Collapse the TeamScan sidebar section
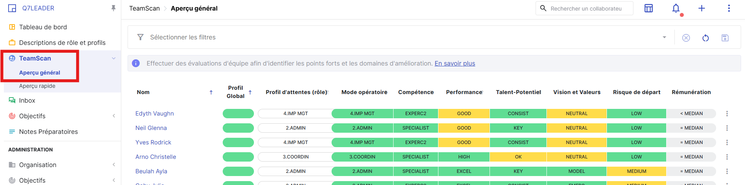The height and width of the screenshot is (185, 745). click(114, 59)
